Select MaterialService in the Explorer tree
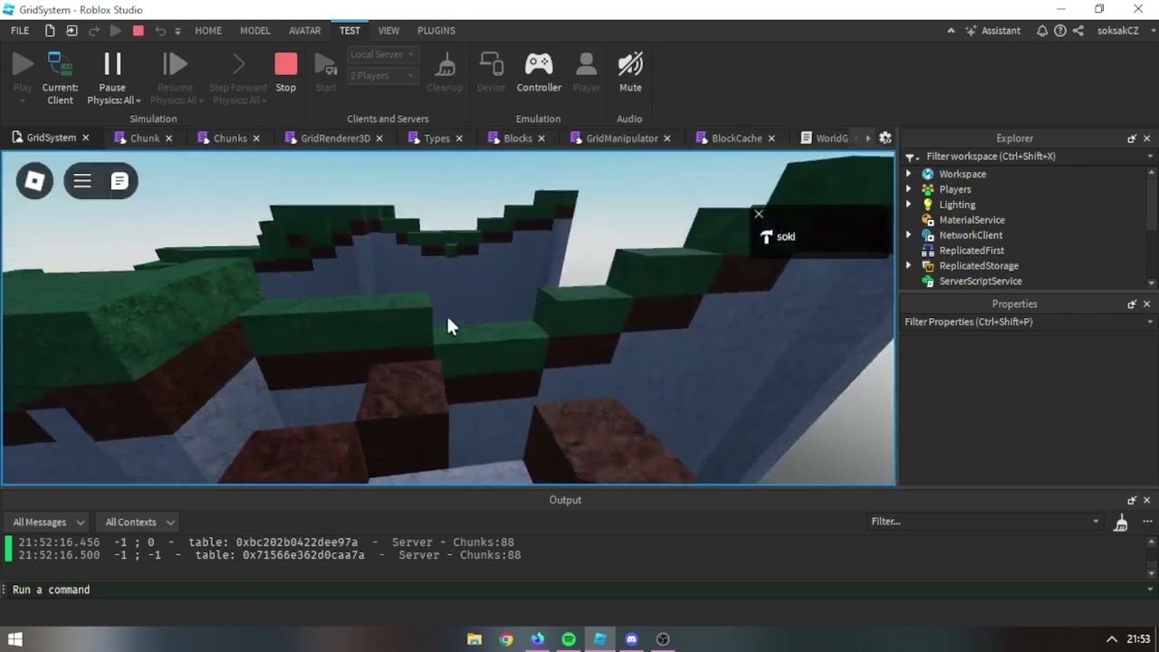Screen dimensions: 1159x652 [x=971, y=220]
